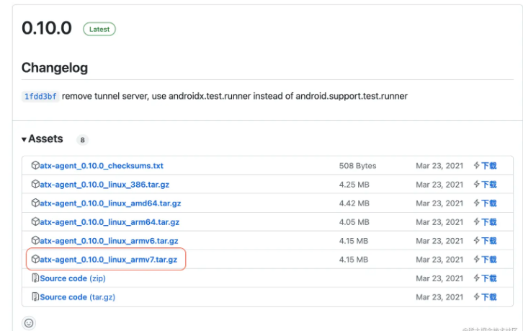Click Mar 23, 2021 date in checksums row
Screen dimensions: 523x331
pyautogui.click(x=439, y=166)
